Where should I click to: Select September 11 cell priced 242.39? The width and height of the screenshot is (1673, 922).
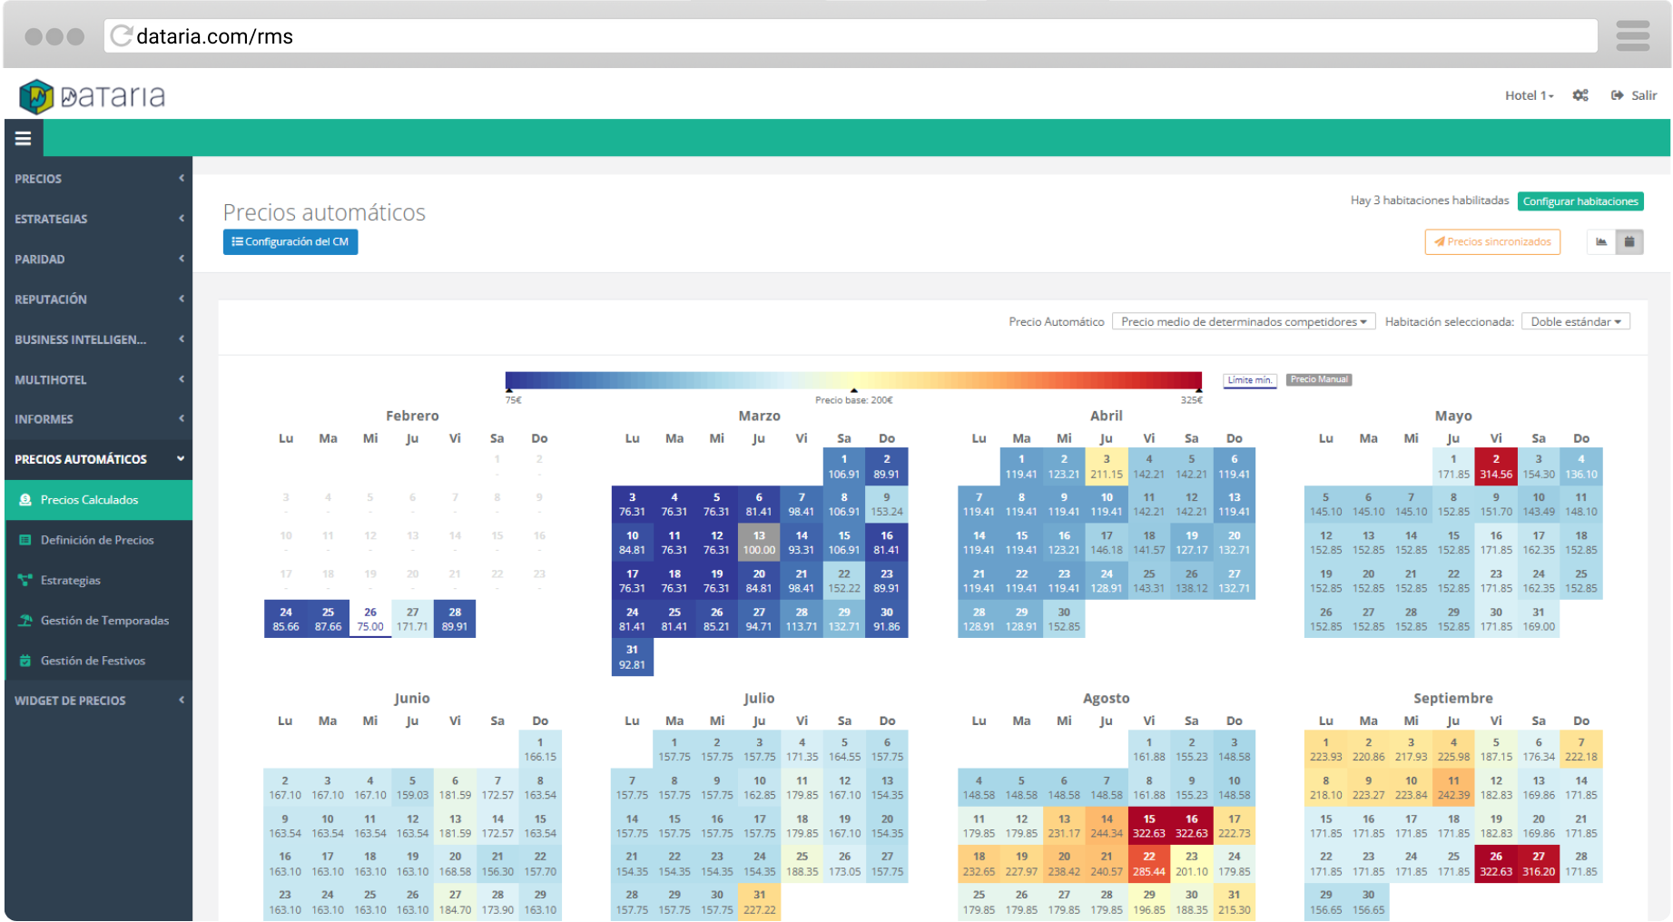1453,788
